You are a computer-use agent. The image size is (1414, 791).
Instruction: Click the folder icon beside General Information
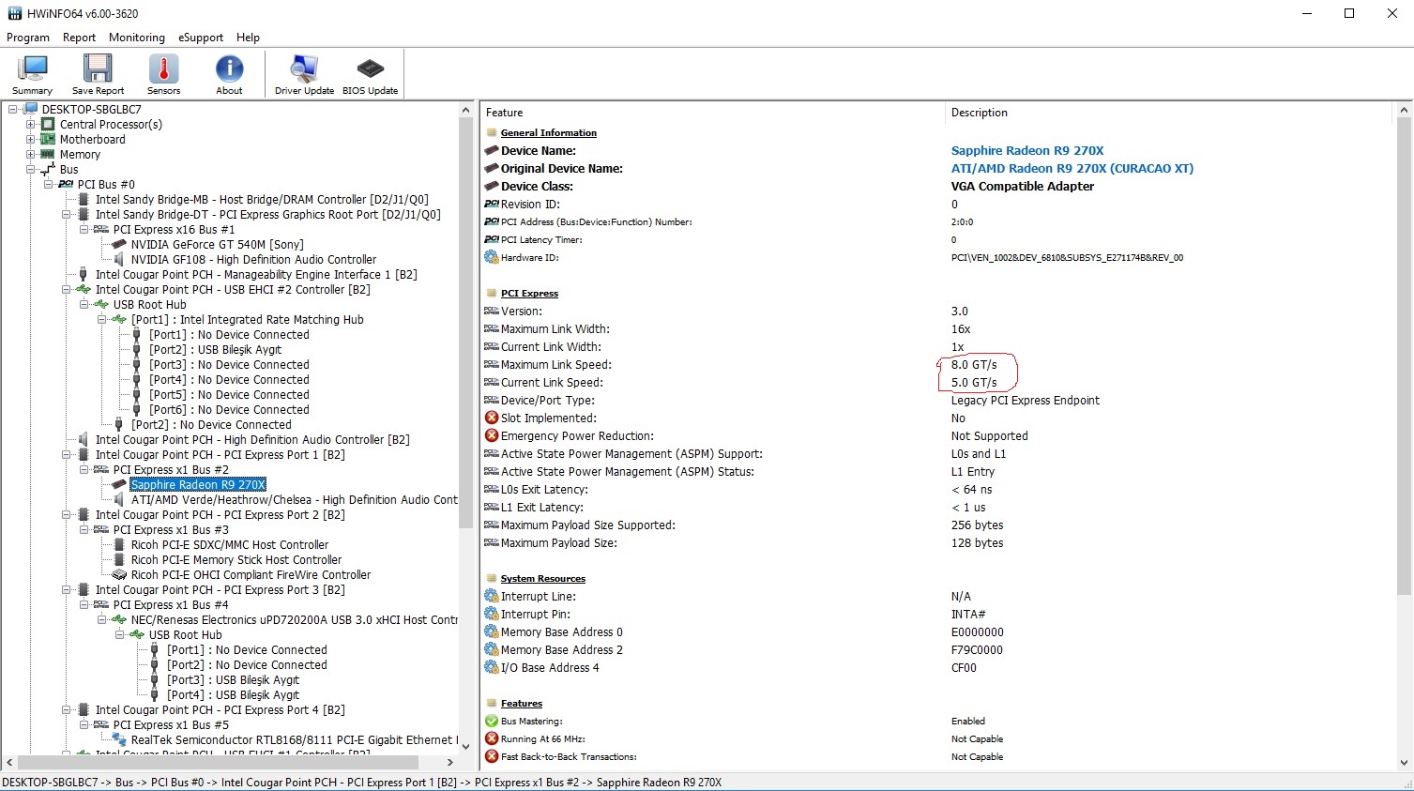[492, 132]
